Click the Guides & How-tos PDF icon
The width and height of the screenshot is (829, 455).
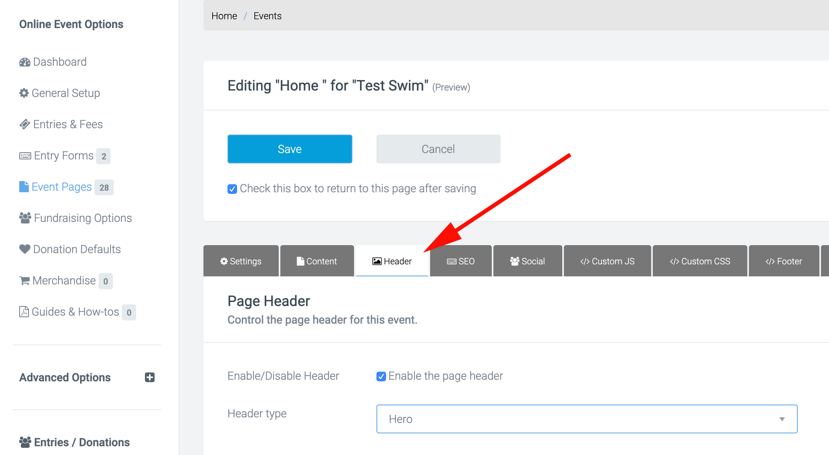click(24, 312)
